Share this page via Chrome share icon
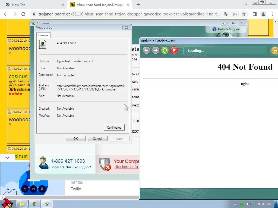 click(235, 14)
